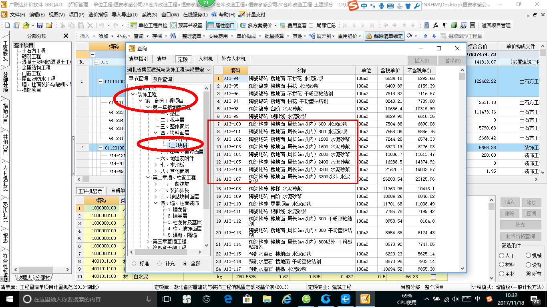This screenshot has height=307, width=547.
Task: Toggle the 属性窗口 property window button
Action: tap(221, 25)
